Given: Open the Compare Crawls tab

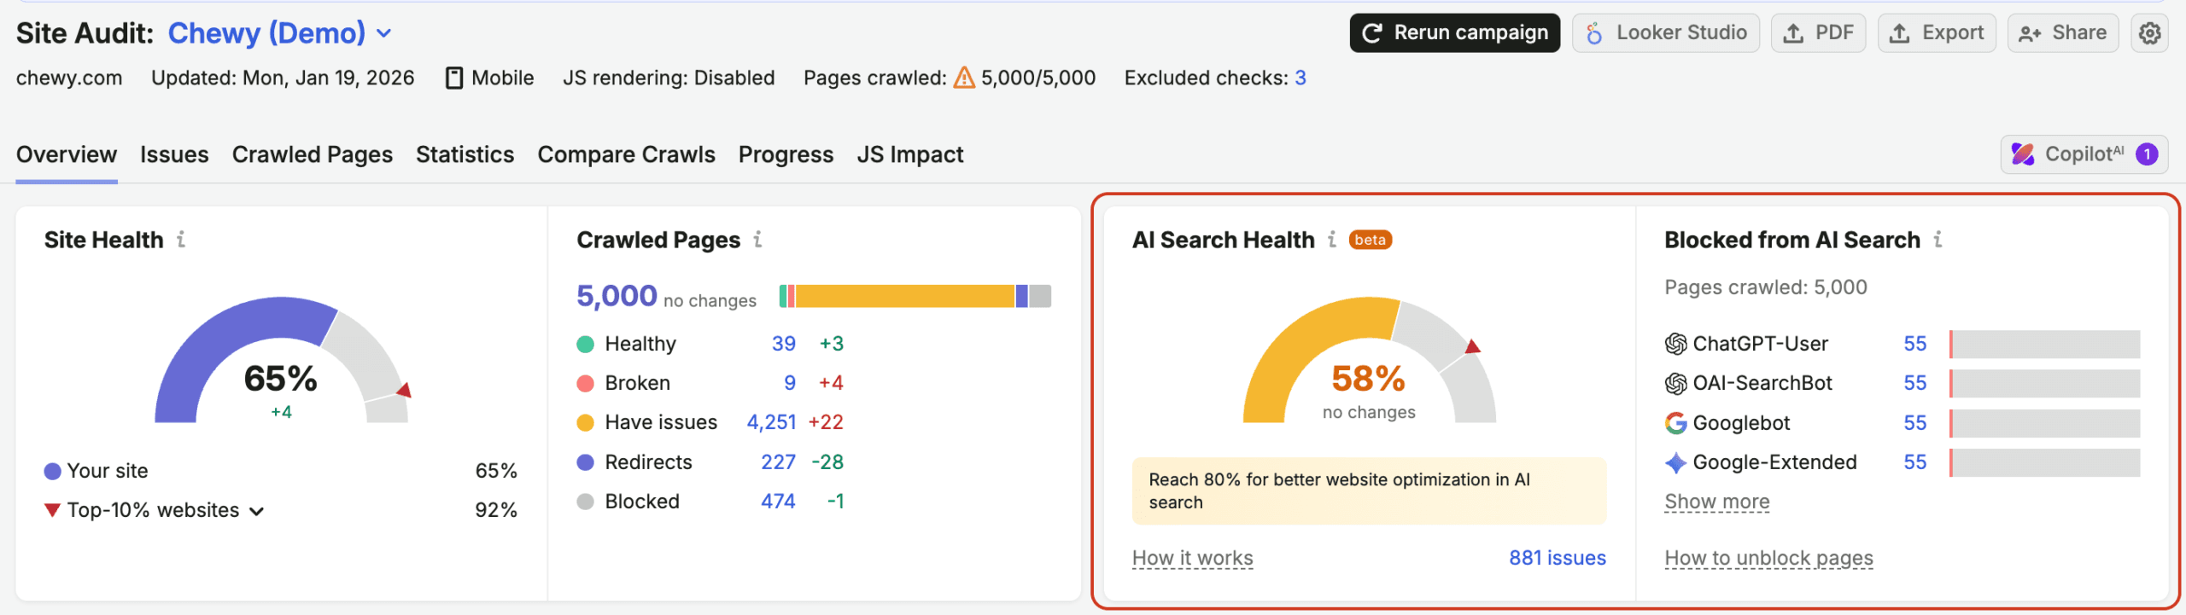Looking at the screenshot, I should tap(626, 154).
